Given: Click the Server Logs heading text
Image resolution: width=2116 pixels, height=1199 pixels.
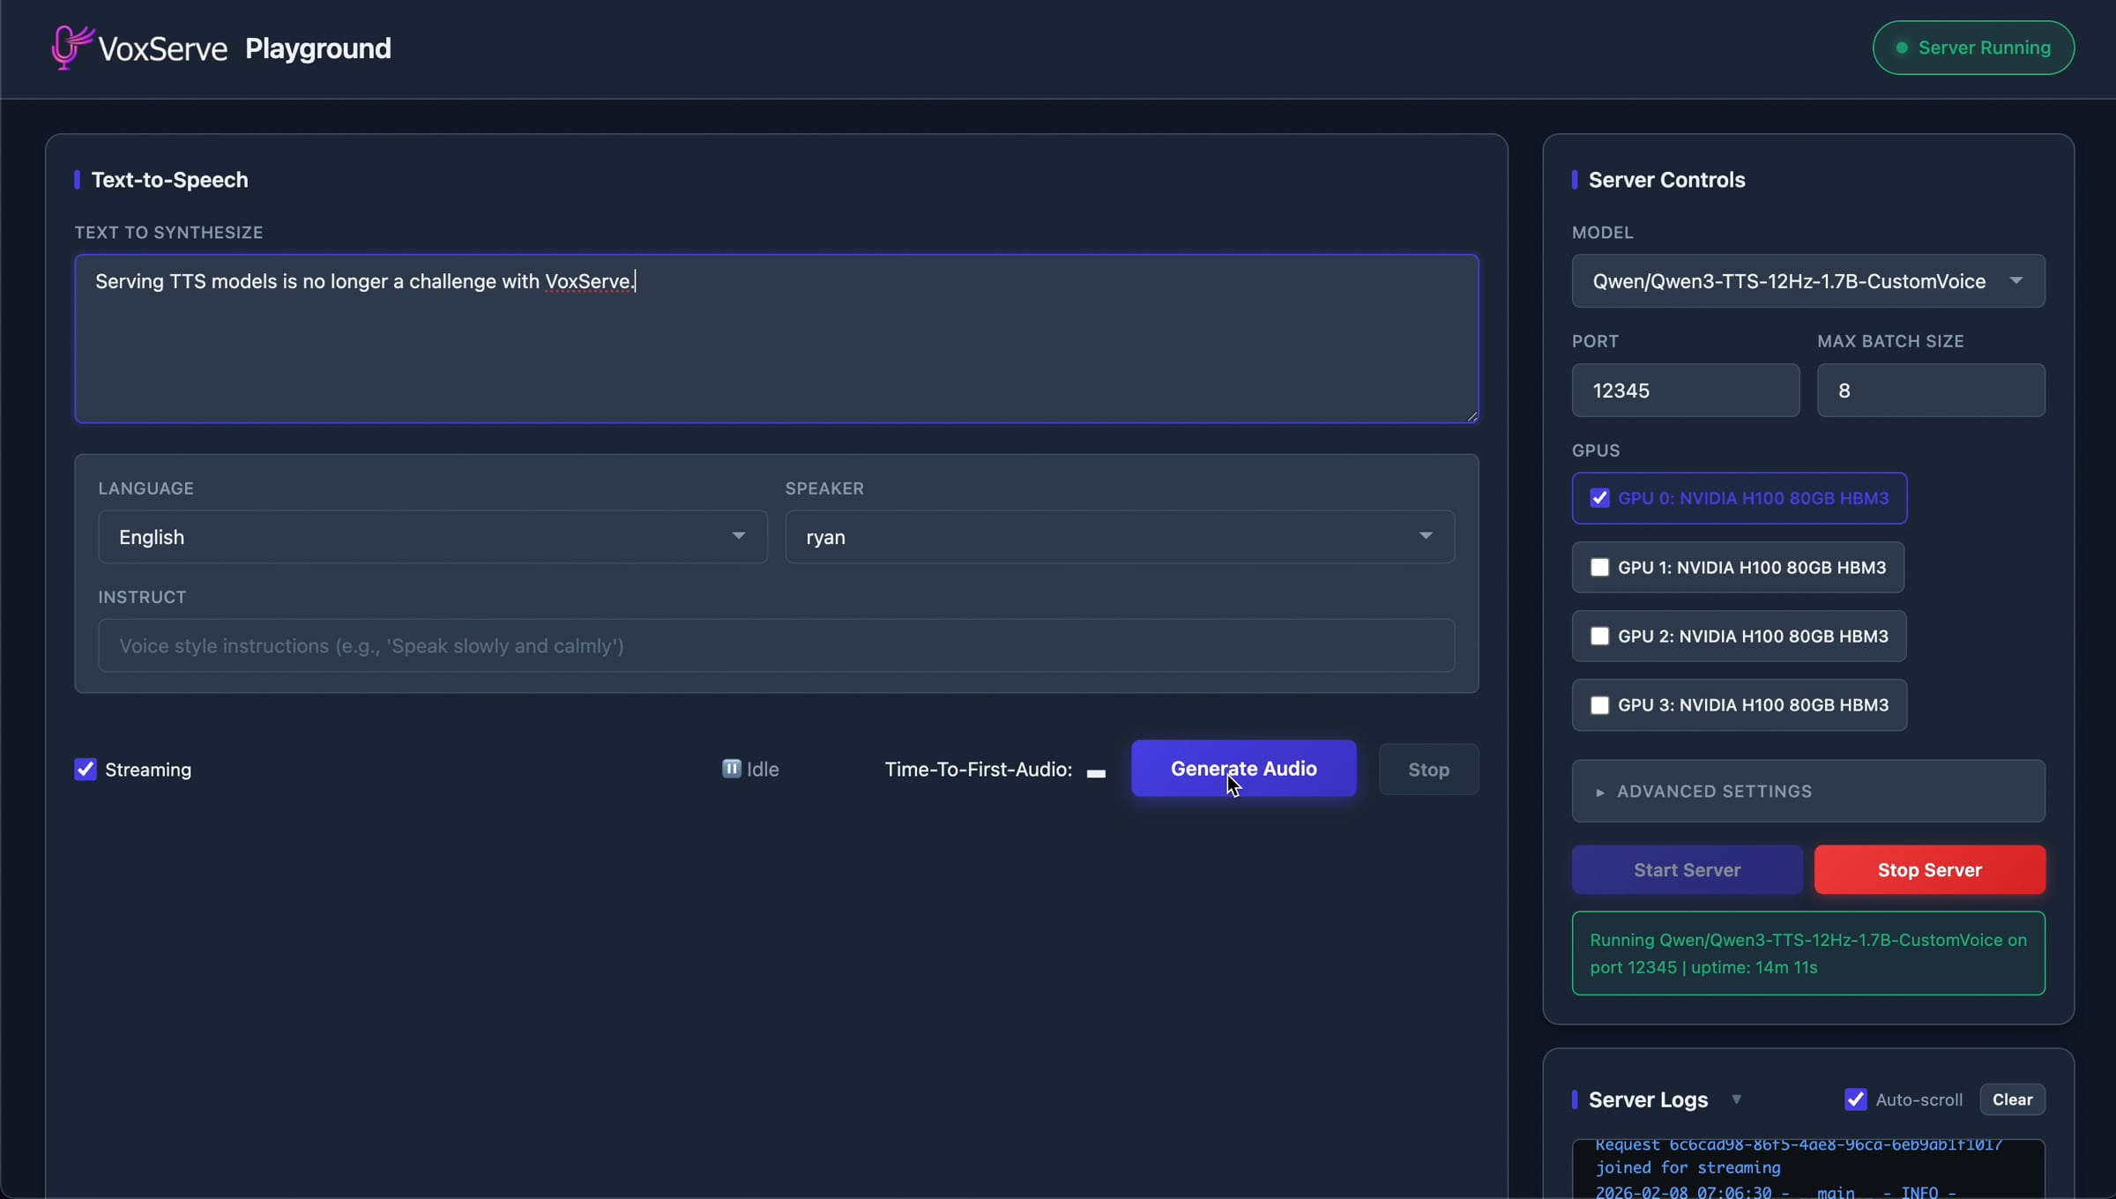Looking at the screenshot, I should [x=1649, y=1099].
